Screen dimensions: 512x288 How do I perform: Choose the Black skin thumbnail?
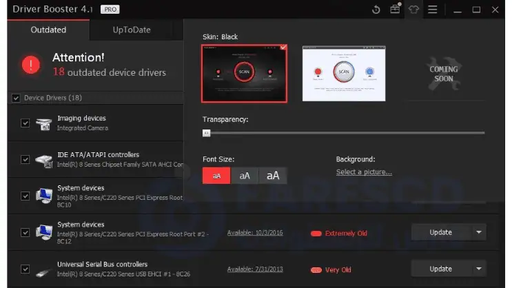point(244,74)
